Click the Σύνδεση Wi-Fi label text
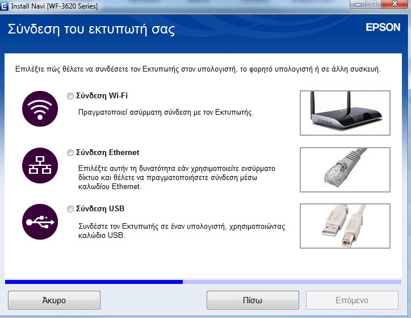This screenshot has height=318, width=411. coord(102,96)
